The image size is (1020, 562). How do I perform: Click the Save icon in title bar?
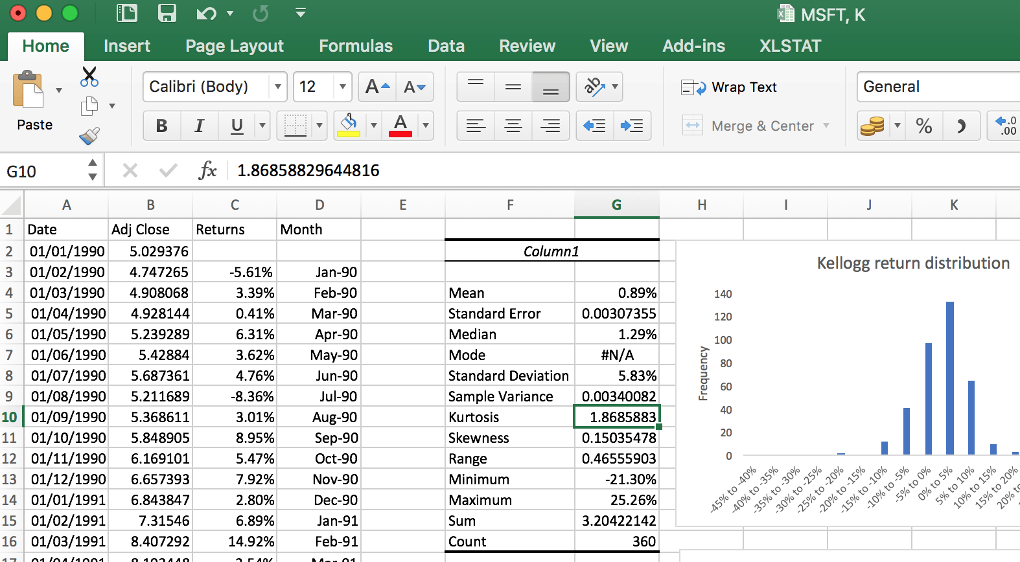pos(167,13)
